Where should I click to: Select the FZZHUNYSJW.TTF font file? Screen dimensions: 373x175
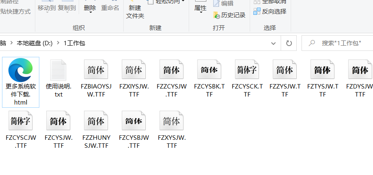point(96,131)
